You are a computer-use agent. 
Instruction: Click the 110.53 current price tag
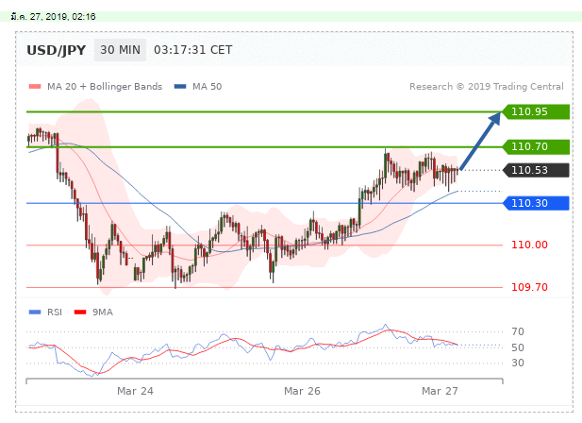[536, 170]
